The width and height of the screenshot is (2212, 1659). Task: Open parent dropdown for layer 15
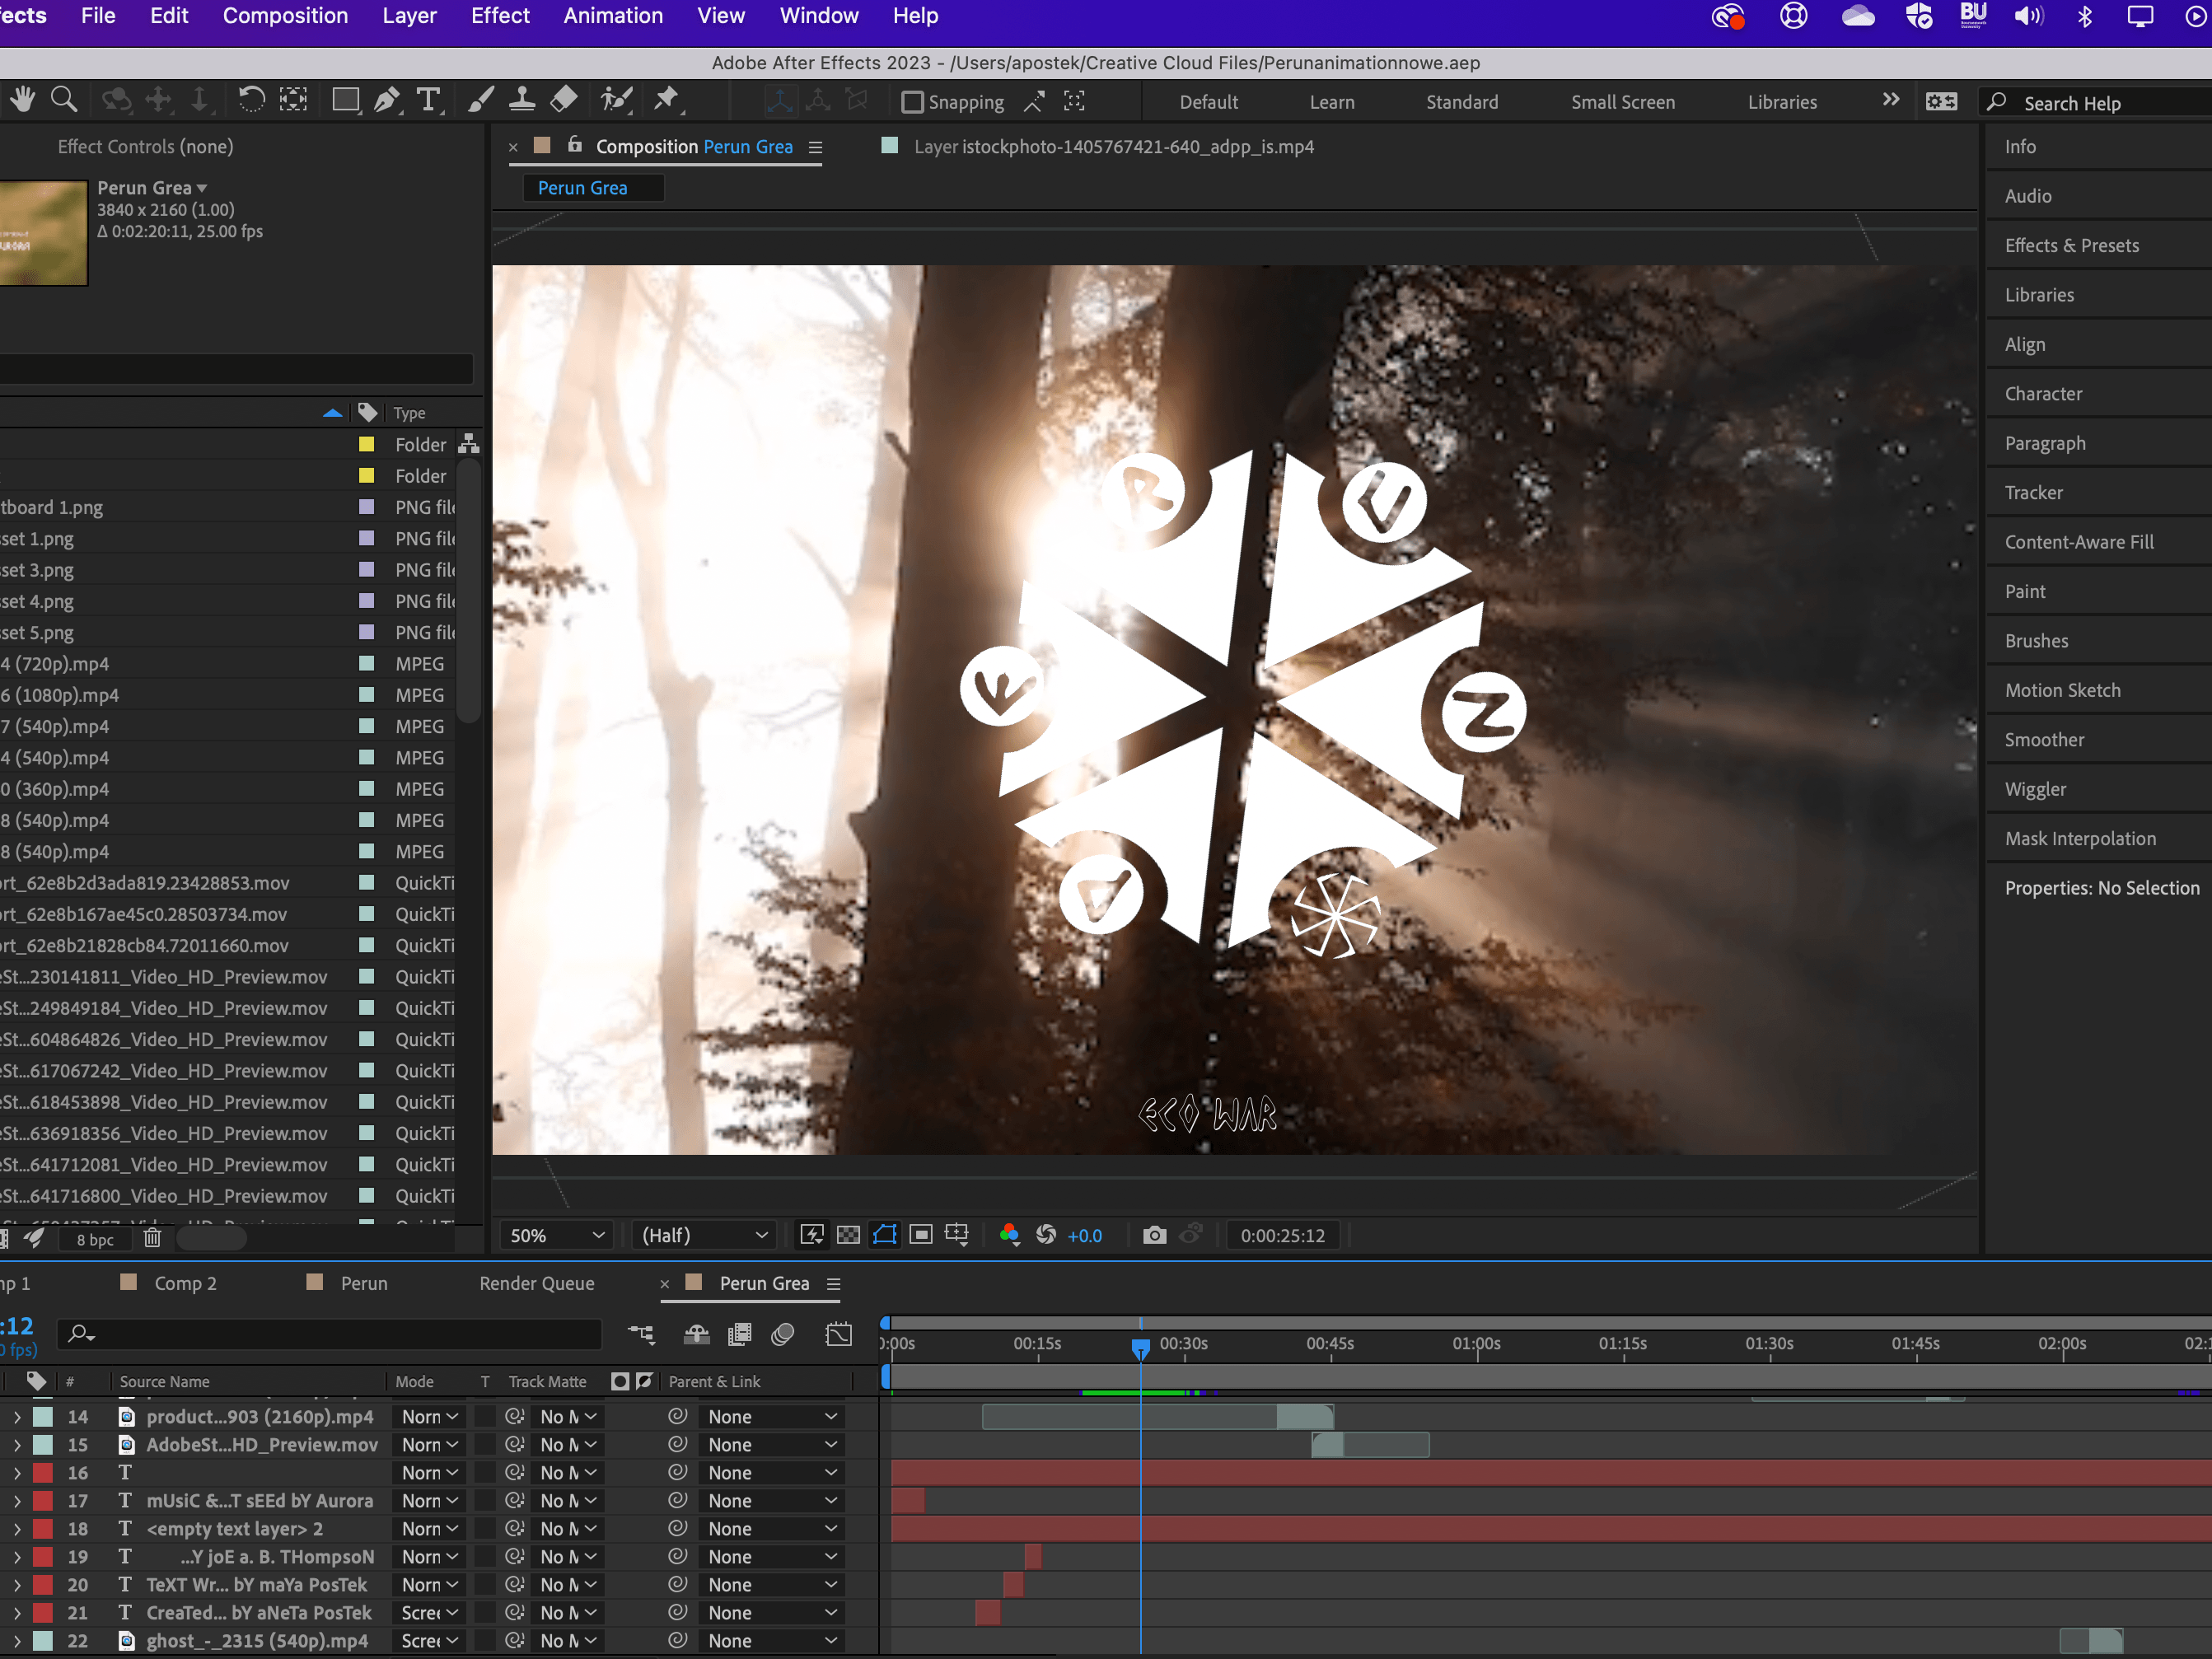pos(772,1445)
